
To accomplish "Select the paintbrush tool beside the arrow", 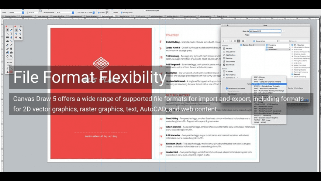I will [11, 30].
